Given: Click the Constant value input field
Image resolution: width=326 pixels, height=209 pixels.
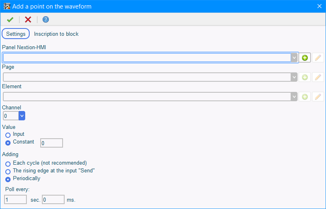Looking at the screenshot, I should pyautogui.click(x=52, y=143).
